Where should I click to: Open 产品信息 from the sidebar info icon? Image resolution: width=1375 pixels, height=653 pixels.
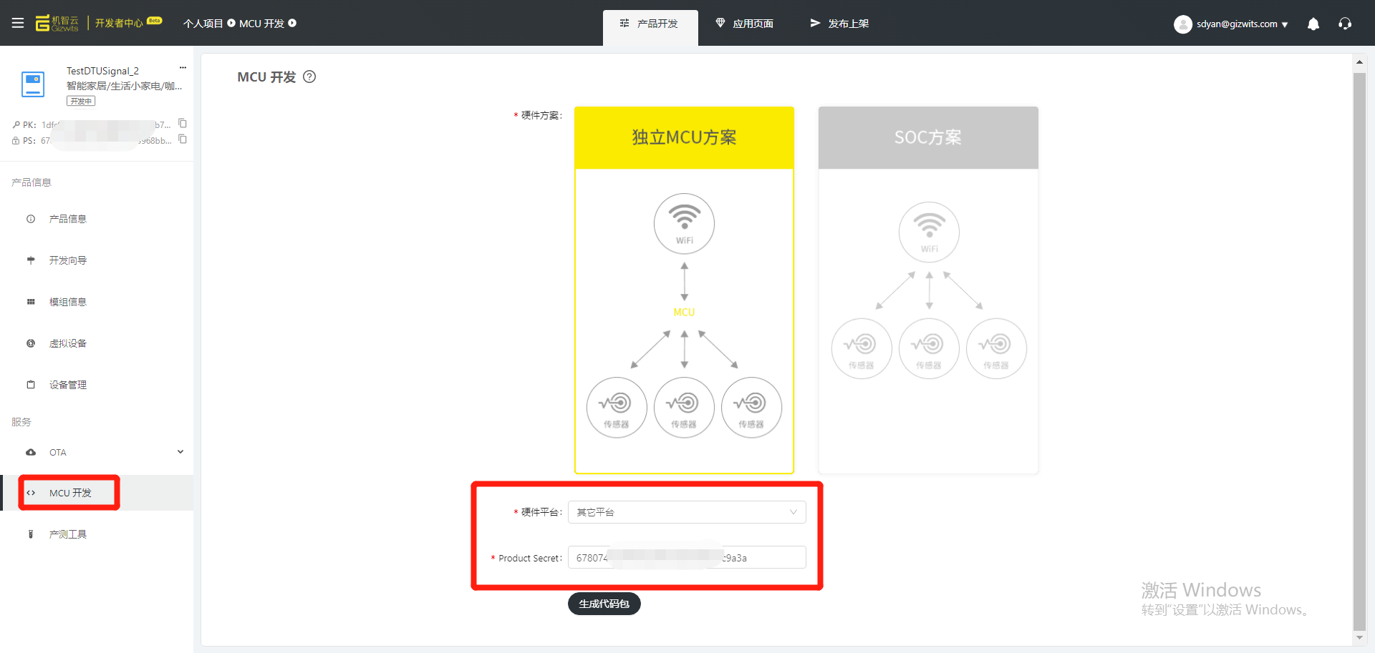click(30, 218)
